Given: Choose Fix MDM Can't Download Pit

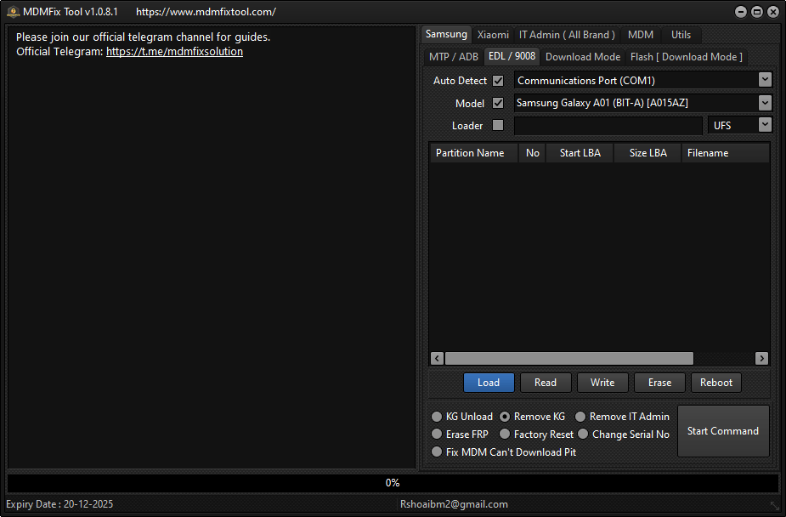Looking at the screenshot, I should 437,452.
